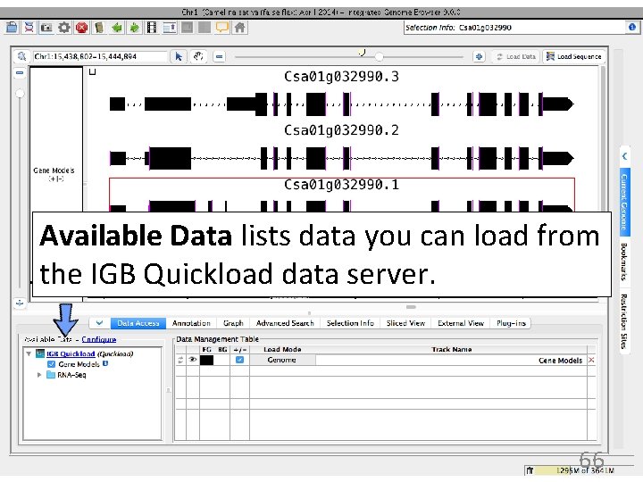Switch to the Data Access tab
This screenshot has height=482, width=643.
click(138, 323)
